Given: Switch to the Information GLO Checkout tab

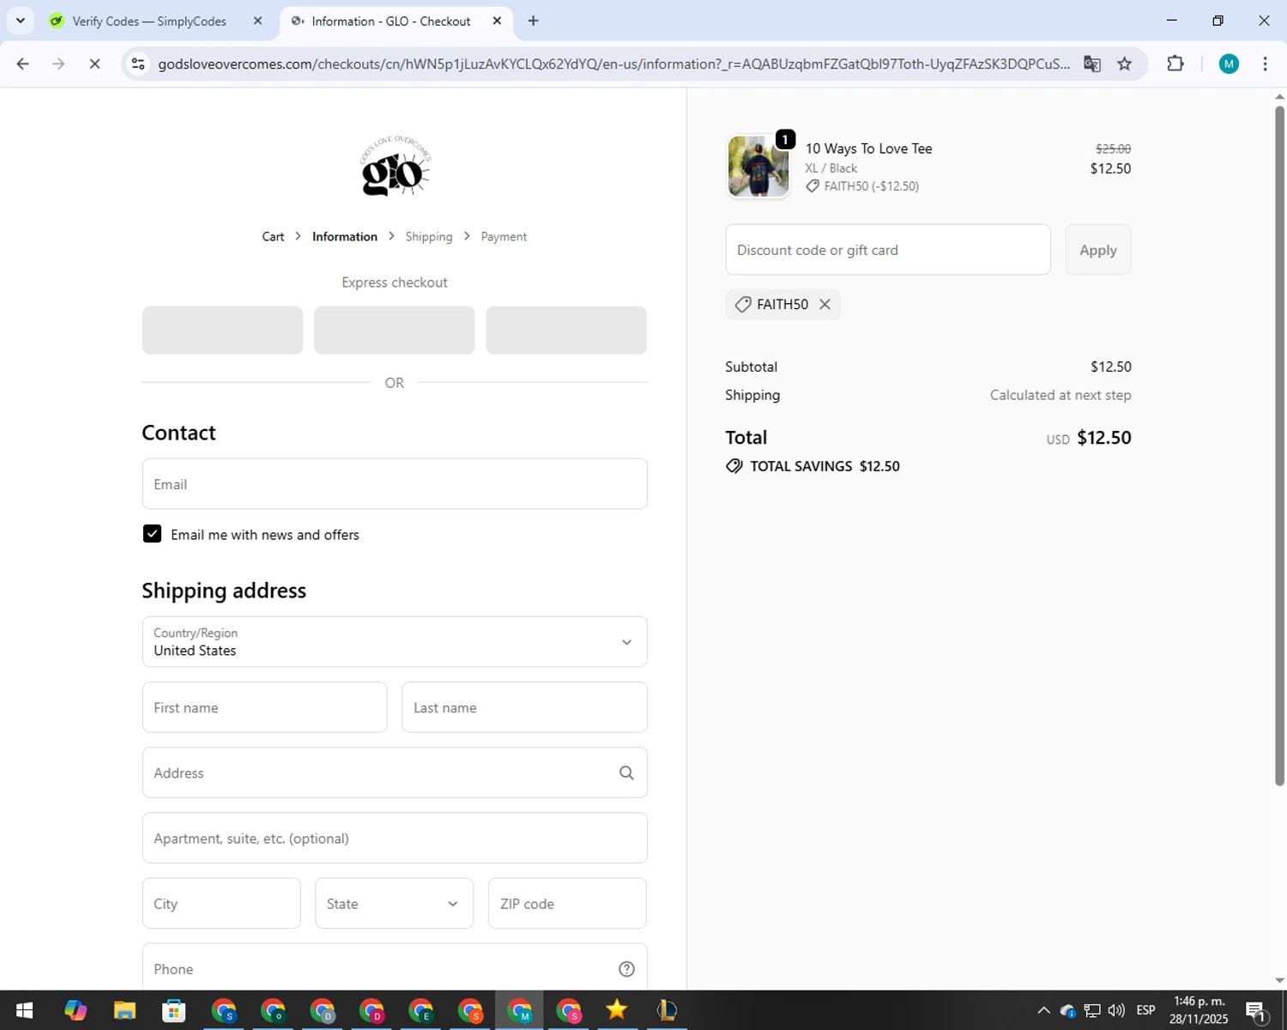Looking at the screenshot, I should click(x=390, y=21).
